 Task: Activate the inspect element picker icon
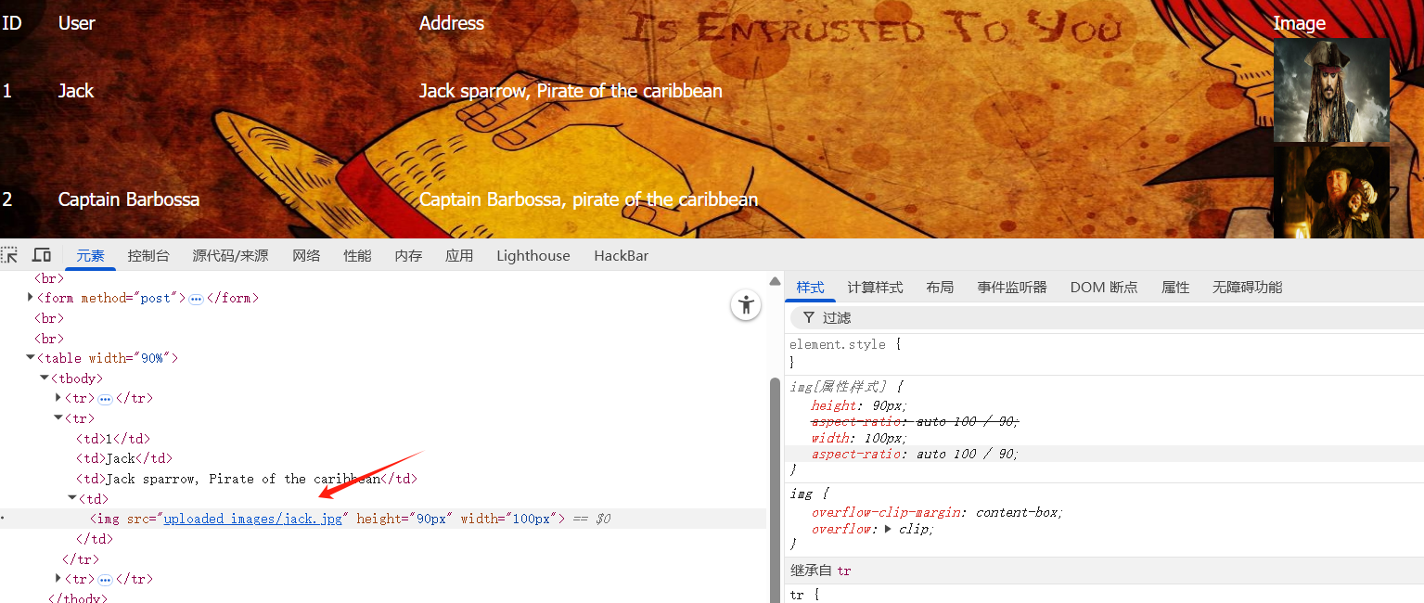pos(9,255)
